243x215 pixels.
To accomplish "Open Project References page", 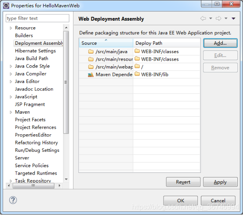I will point(36,127).
